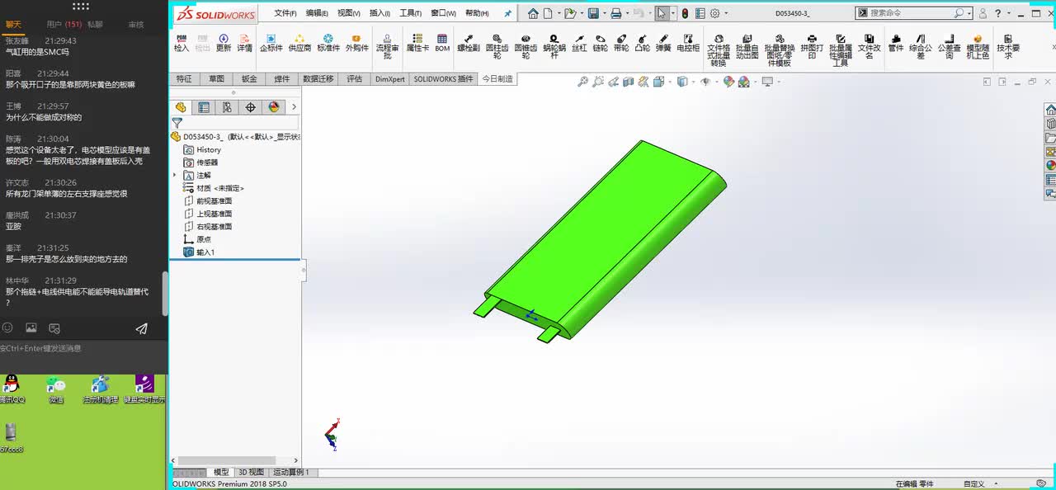Click the 更新 update icon
Viewport: 1056px width, 490px height.
(224, 43)
